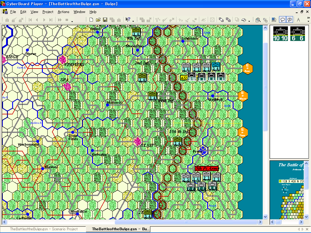Viewport: 311px width, 233px height.
Task: Click the flip piece toolbar icon
Action: 244,20
